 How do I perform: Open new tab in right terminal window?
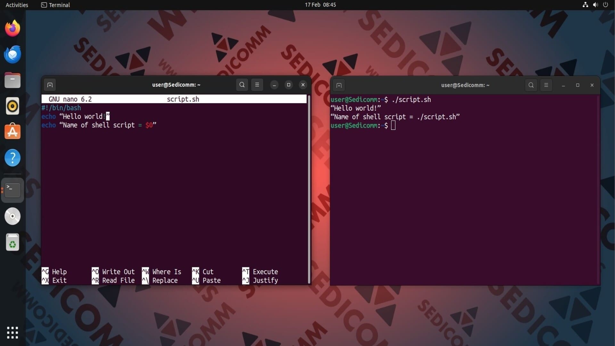339,85
